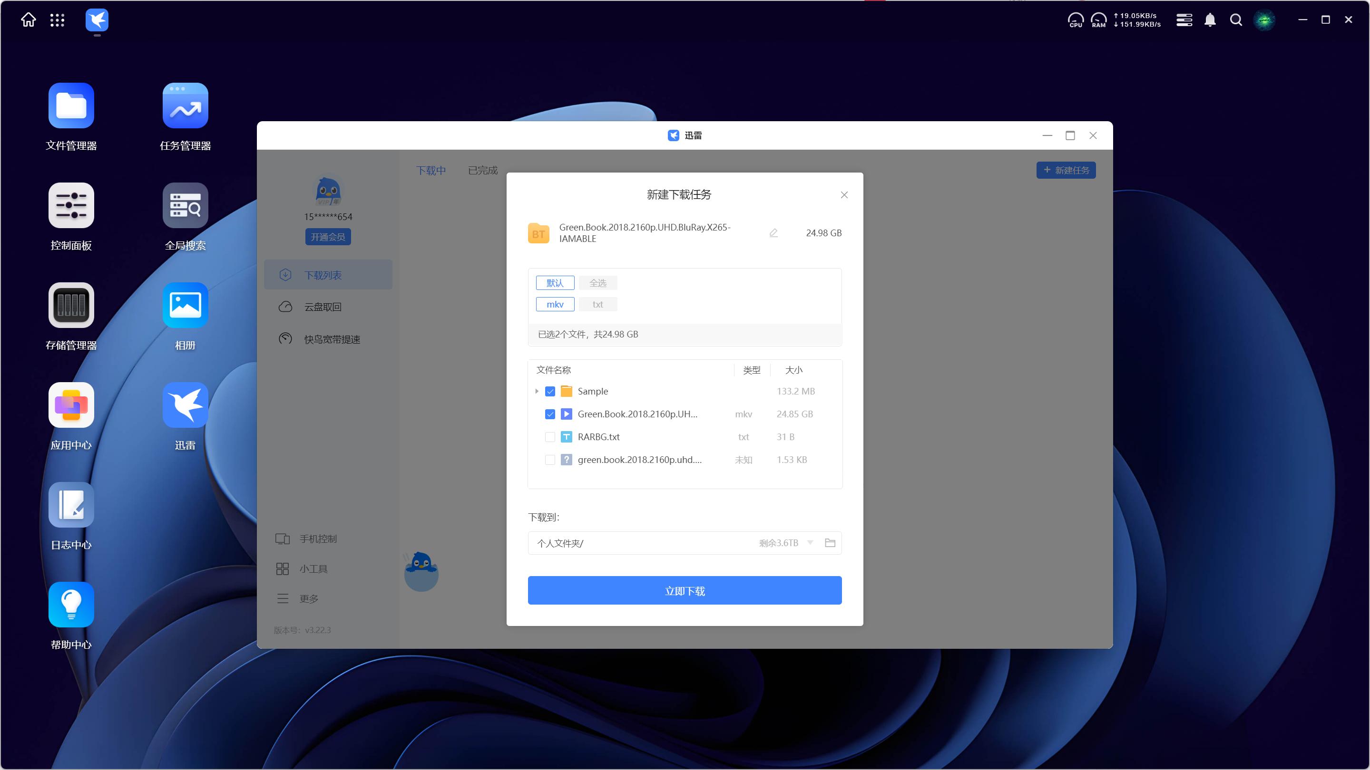1370x770 pixels.
Task: Close the 新建下载任务 dialog
Action: 844,195
